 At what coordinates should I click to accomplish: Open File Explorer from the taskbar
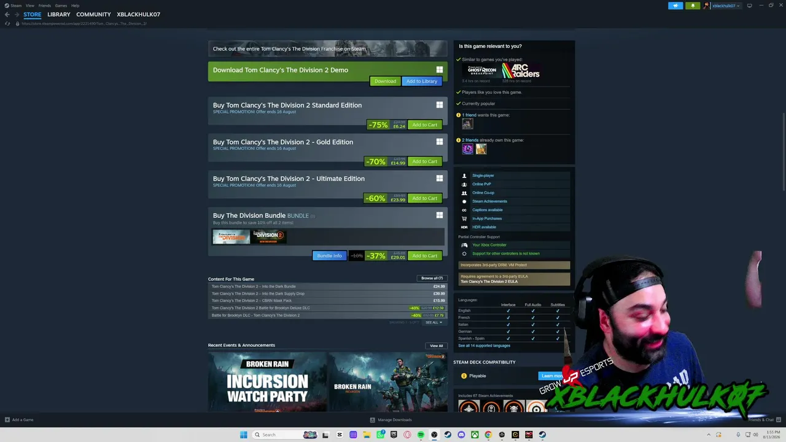pos(367,435)
